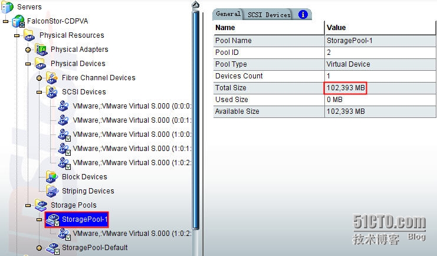
Task: Click the Physical Adapters folder icon
Action: [x=41, y=50]
